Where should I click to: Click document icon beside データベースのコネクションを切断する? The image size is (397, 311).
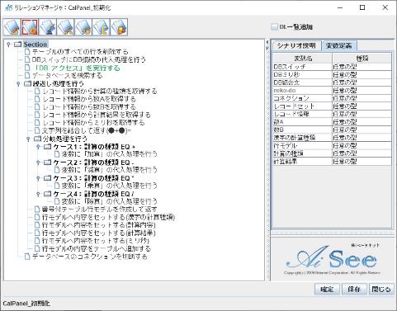27,257
